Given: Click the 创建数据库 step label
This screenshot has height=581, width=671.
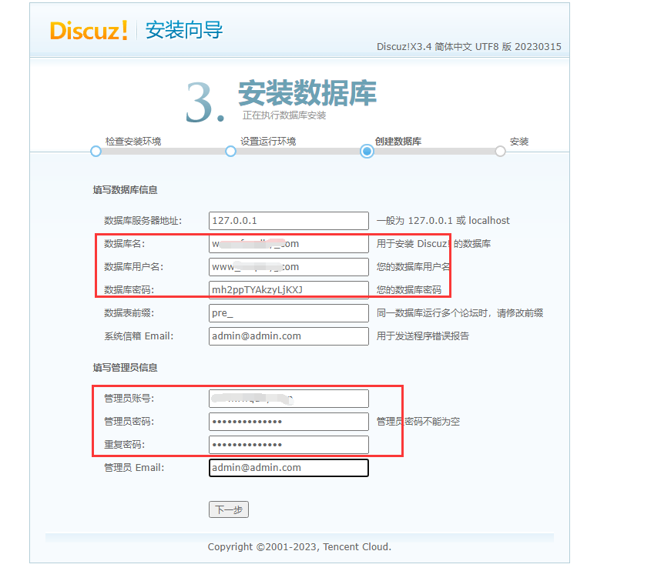Looking at the screenshot, I should click(398, 142).
